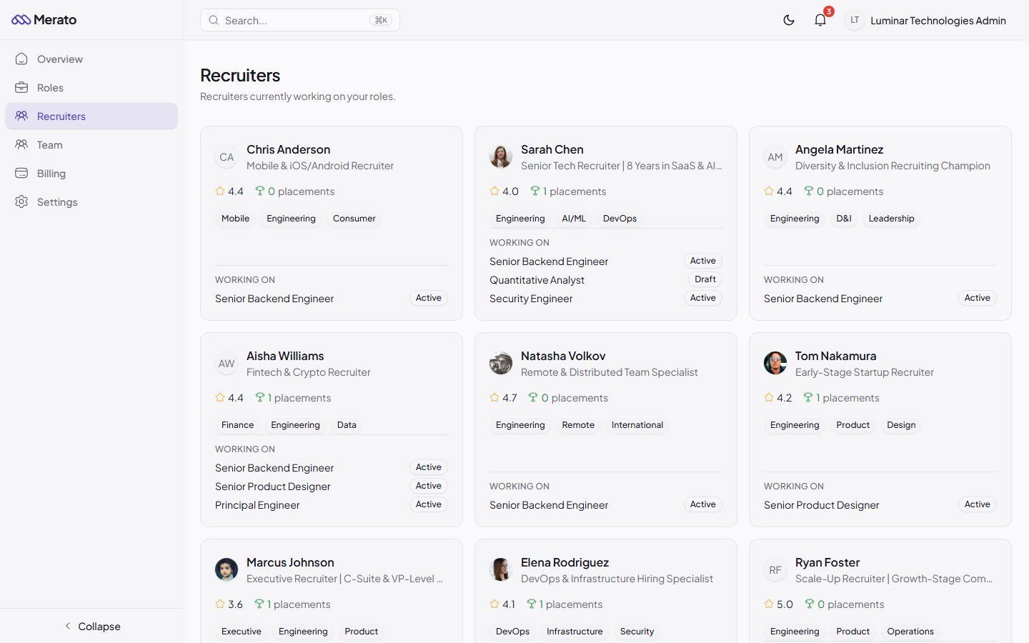Switch to the Team section
This screenshot has height=643, width=1029.
(x=49, y=144)
